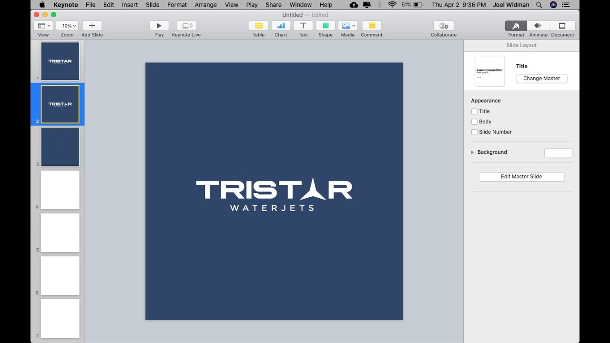
Task: Insert a Text box from the toolbar
Action: 303,26
